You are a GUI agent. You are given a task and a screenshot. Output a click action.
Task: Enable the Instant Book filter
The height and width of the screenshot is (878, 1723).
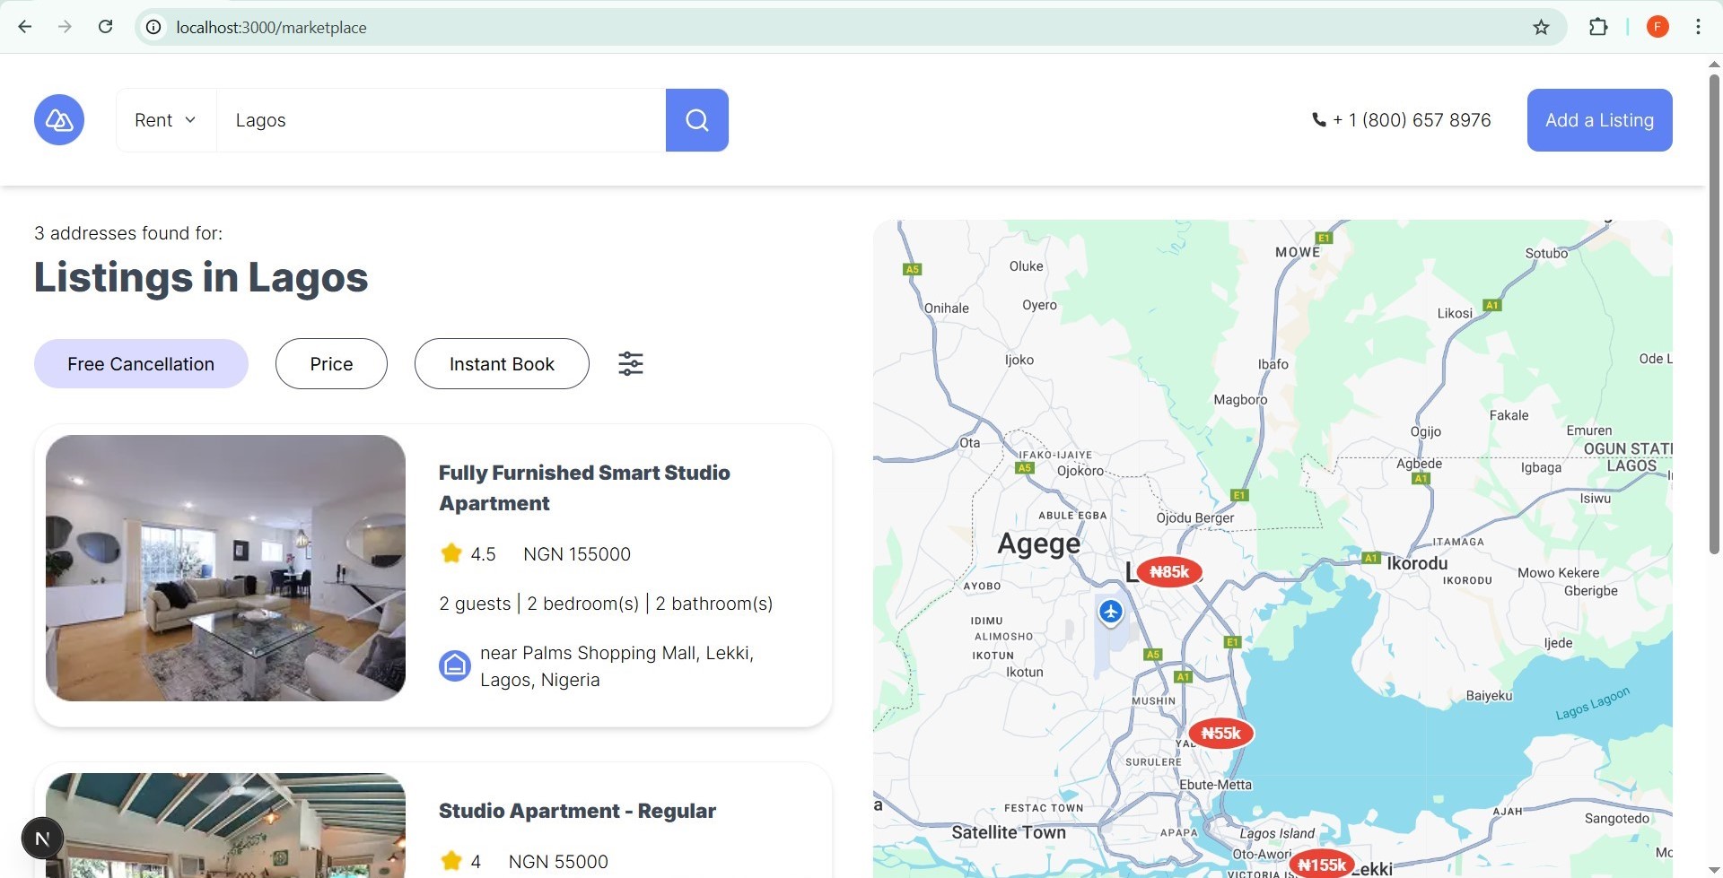pos(501,363)
